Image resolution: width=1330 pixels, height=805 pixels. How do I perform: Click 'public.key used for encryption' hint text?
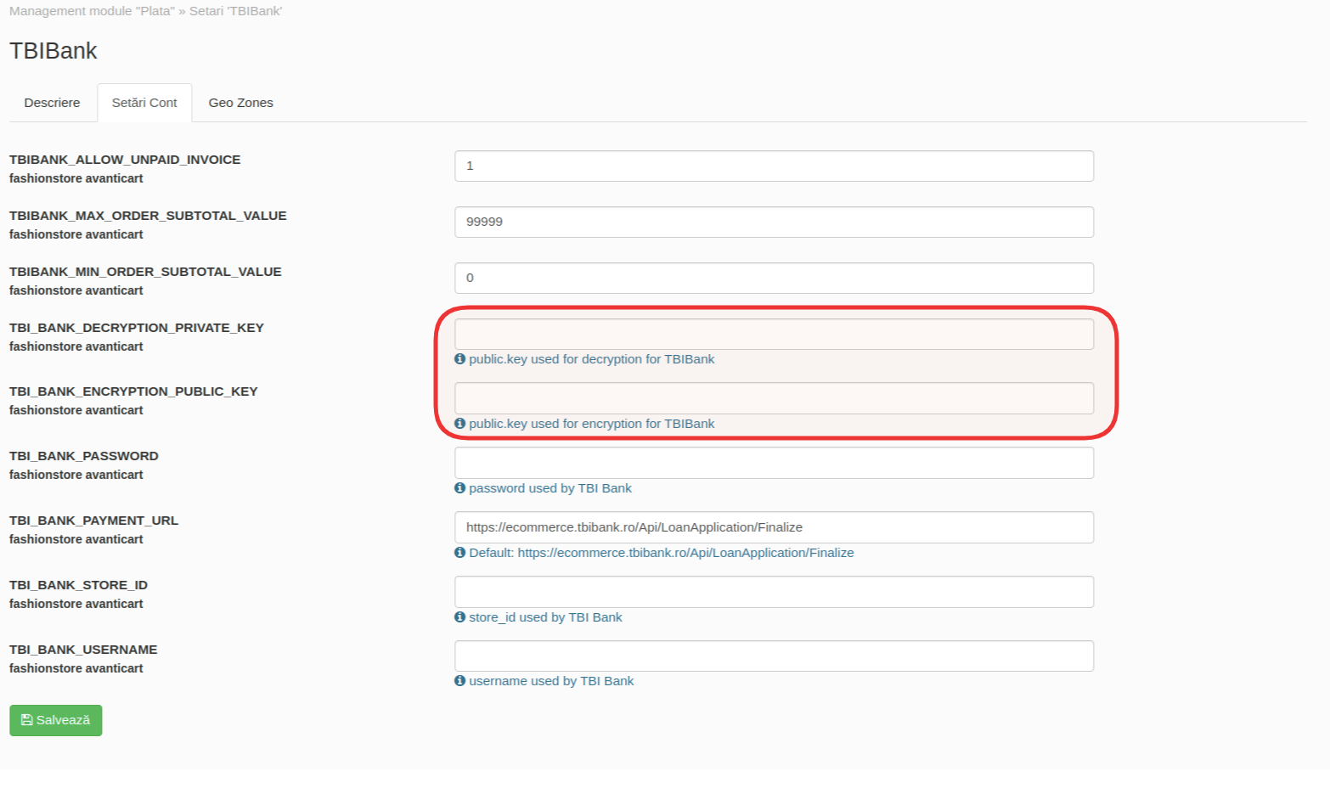click(x=592, y=424)
